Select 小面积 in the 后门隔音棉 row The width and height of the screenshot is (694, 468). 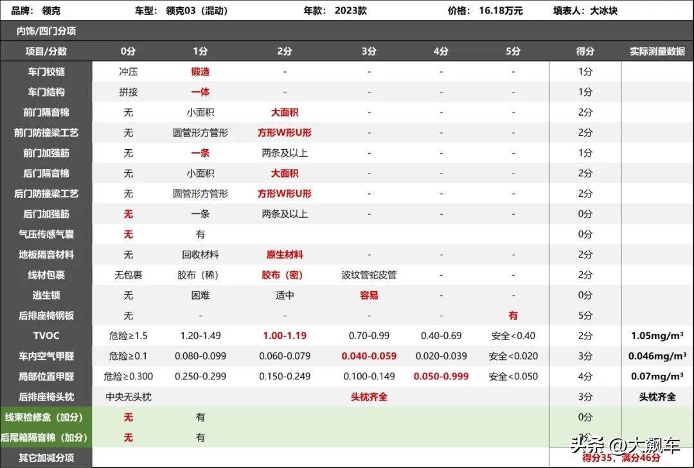(200, 174)
